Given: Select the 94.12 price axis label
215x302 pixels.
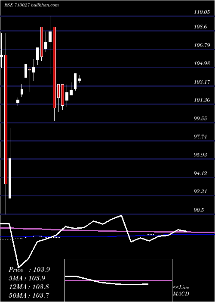Looking at the screenshot, I should [x=201, y=173].
